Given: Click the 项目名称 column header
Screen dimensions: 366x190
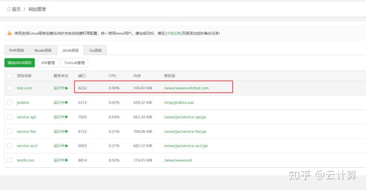Looking at the screenshot, I should (x=24, y=76).
